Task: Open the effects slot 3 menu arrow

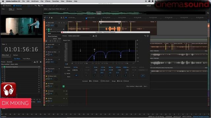Action: click(39, 71)
